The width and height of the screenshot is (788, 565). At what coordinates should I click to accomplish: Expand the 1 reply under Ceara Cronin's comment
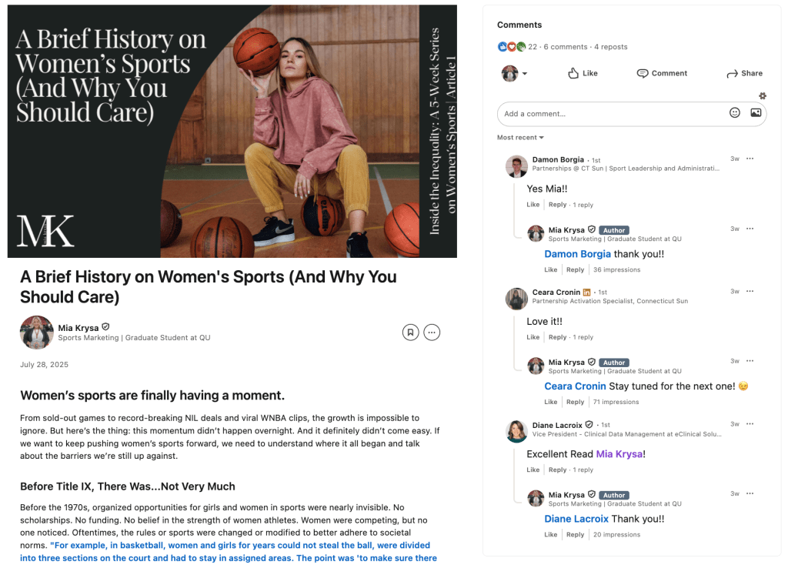(x=583, y=337)
